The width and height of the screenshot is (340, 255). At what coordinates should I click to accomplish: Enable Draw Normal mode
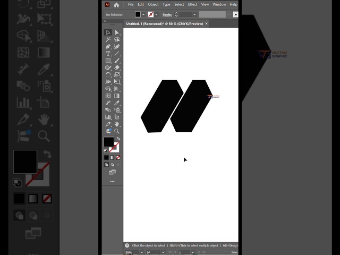click(106, 165)
